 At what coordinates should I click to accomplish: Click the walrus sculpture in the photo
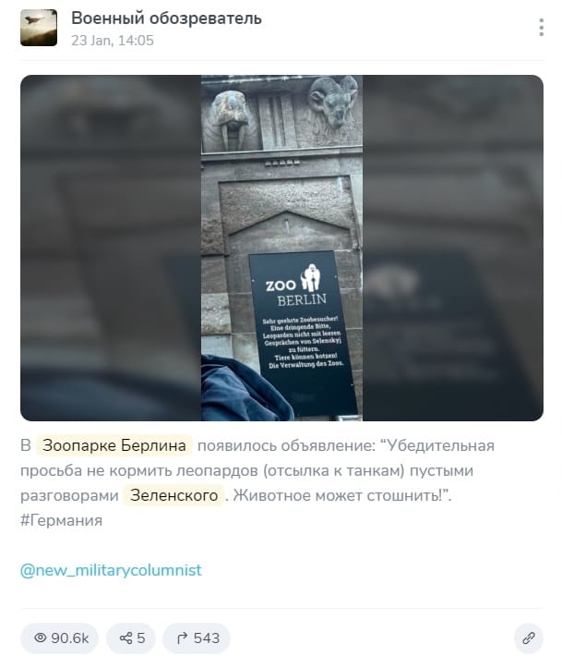[x=228, y=119]
